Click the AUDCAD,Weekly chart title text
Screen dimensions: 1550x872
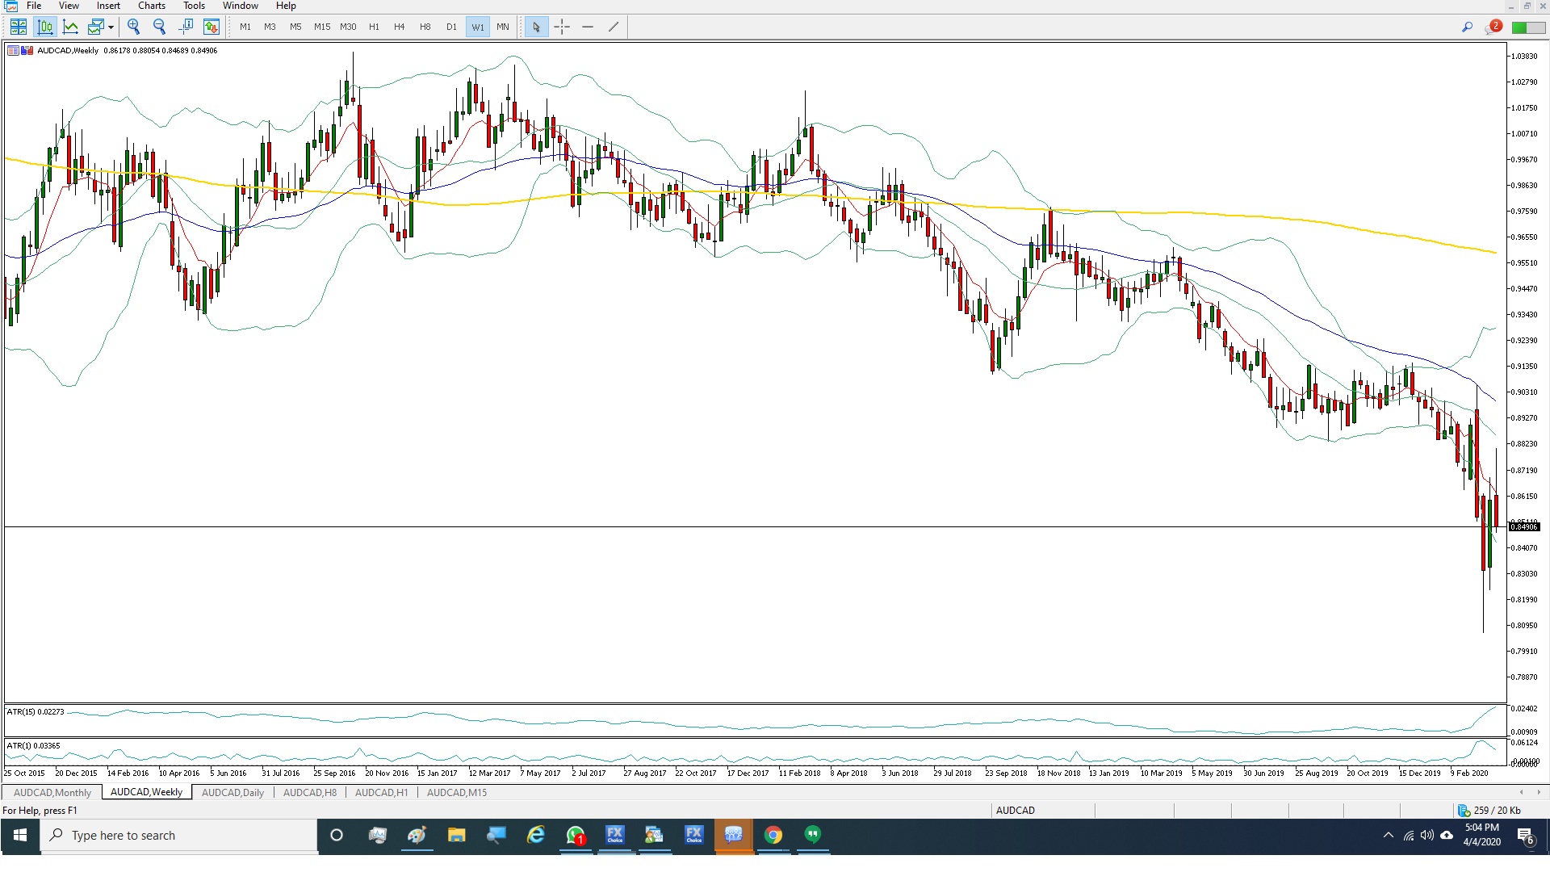click(x=68, y=50)
